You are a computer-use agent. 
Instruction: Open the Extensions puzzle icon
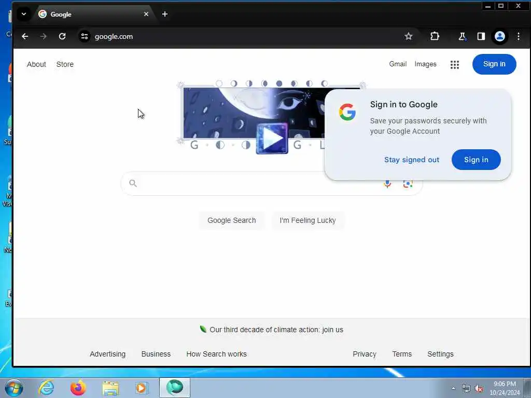(x=435, y=36)
